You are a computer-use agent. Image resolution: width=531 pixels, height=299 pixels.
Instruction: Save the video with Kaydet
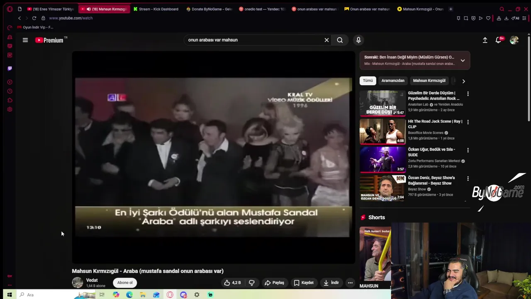[x=303, y=282]
